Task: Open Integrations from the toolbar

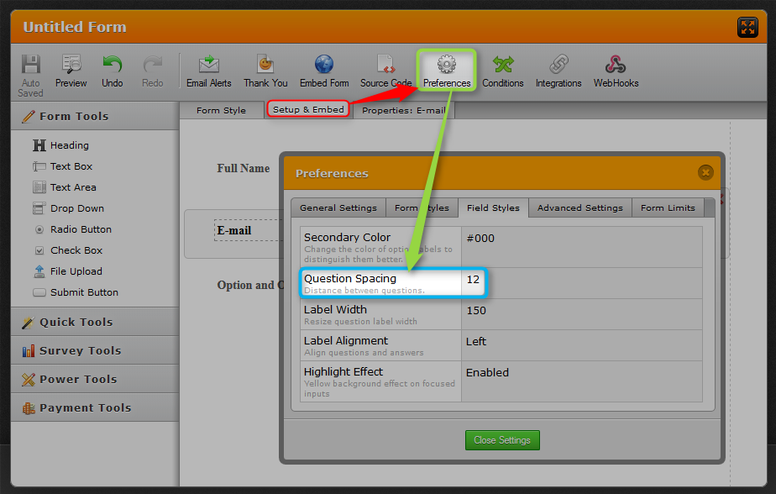Action: [558, 66]
